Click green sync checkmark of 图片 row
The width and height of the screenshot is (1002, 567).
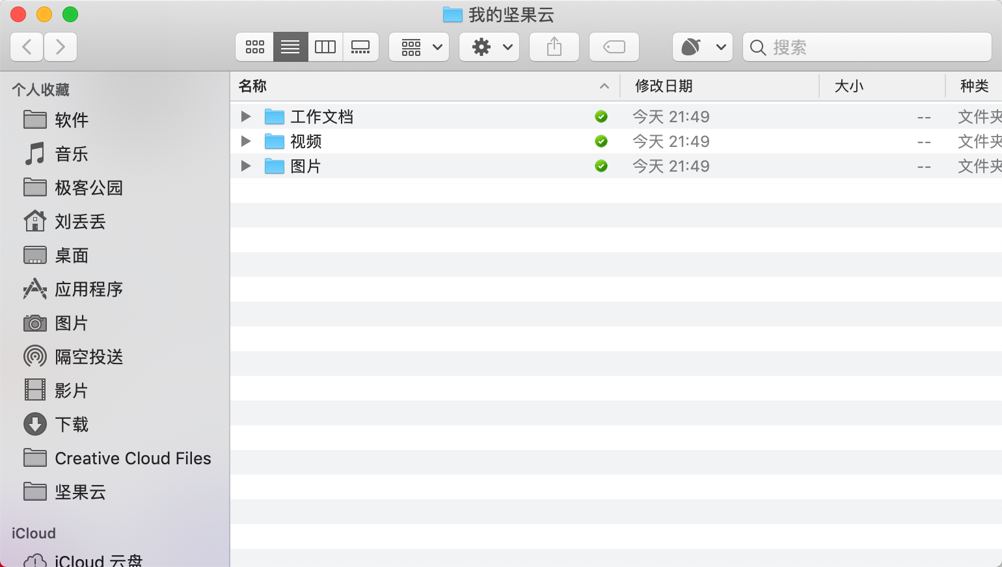click(601, 166)
